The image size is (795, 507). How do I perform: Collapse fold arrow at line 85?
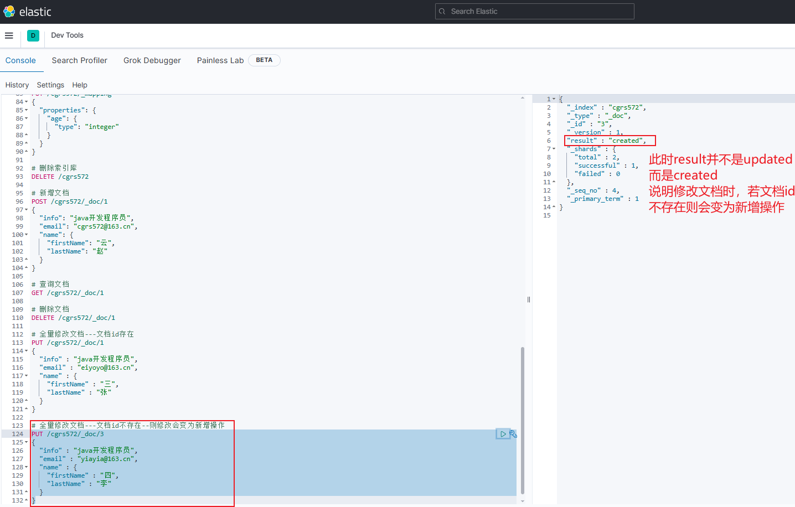pos(26,110)
